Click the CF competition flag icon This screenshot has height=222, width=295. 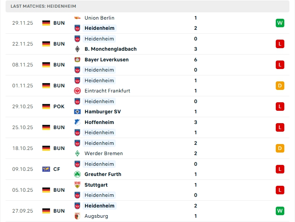tap(46, 169)
